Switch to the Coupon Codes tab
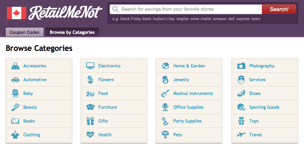Image resolution: width=304 pixels, height=148 pixels. [x=25, y=32]
